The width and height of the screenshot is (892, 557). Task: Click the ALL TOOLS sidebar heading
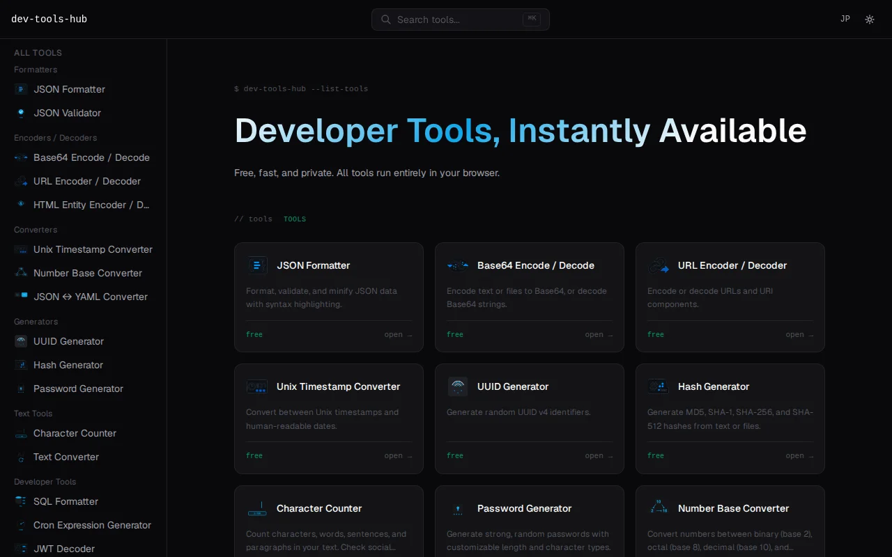coord(38,53)
